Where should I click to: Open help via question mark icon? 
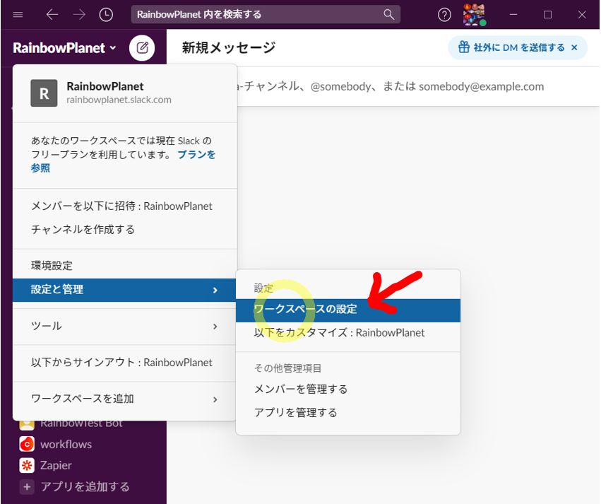(444, 15)
